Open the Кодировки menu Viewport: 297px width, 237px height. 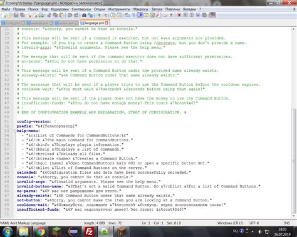click(60, 9)
